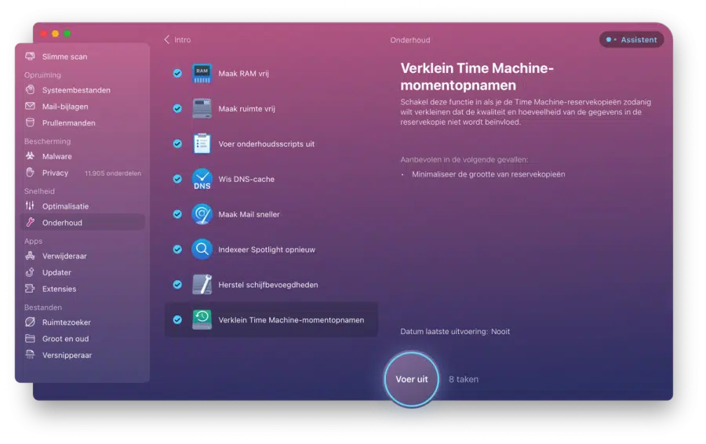The image size is (706, 444).
Task: Open Optimalisatie section
Action: click(65, 206)
